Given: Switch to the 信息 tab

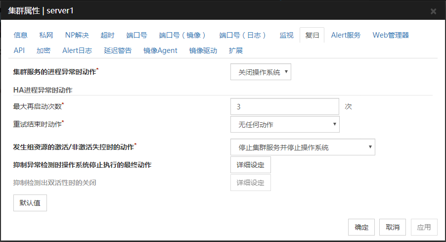Looking at the screenshot, I should [x=21, y=35].
